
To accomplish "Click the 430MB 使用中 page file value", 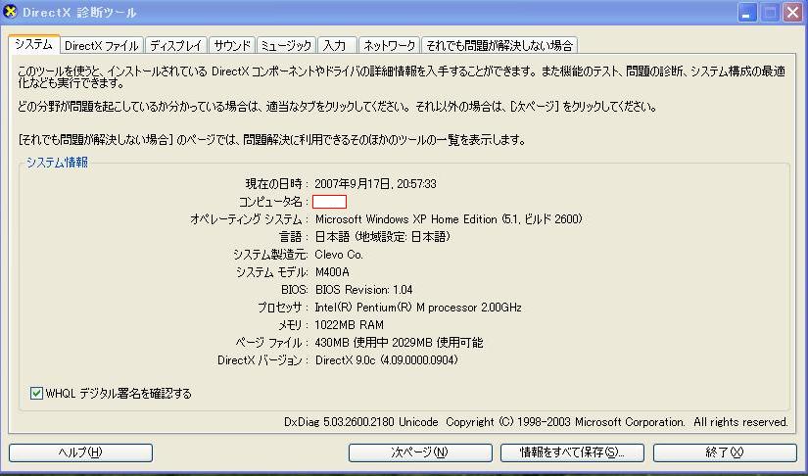I will (399, 343).
